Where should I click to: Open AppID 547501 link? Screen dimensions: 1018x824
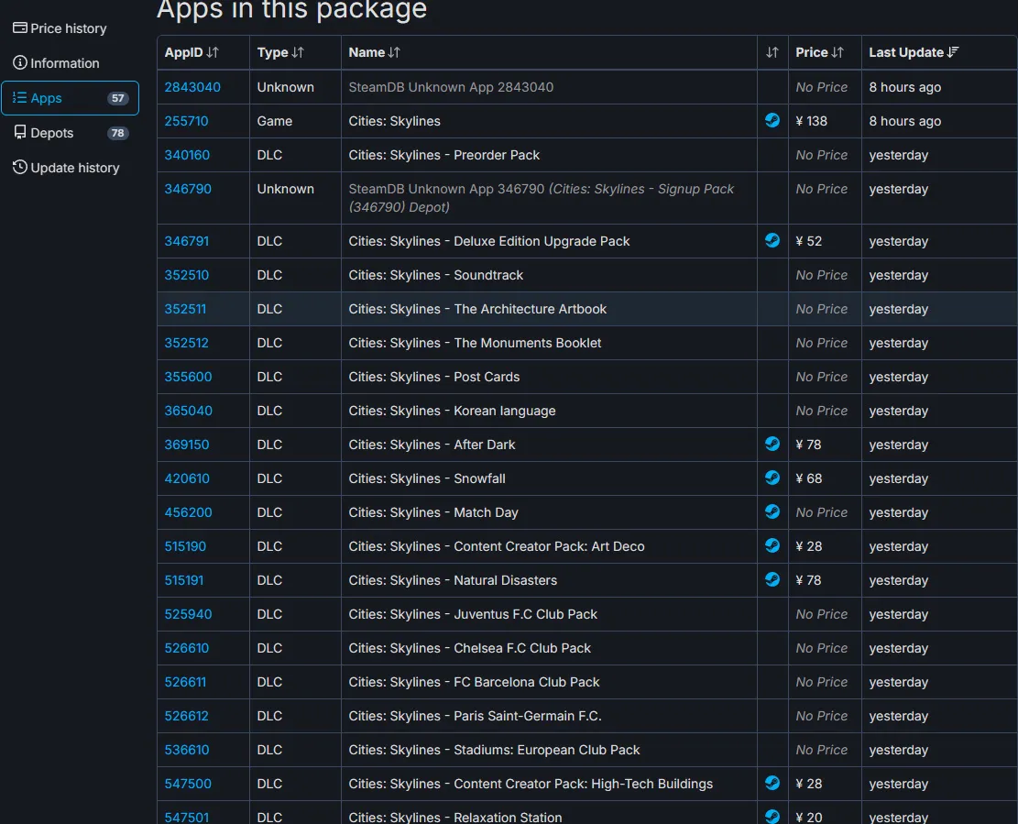tap(186, 817)
